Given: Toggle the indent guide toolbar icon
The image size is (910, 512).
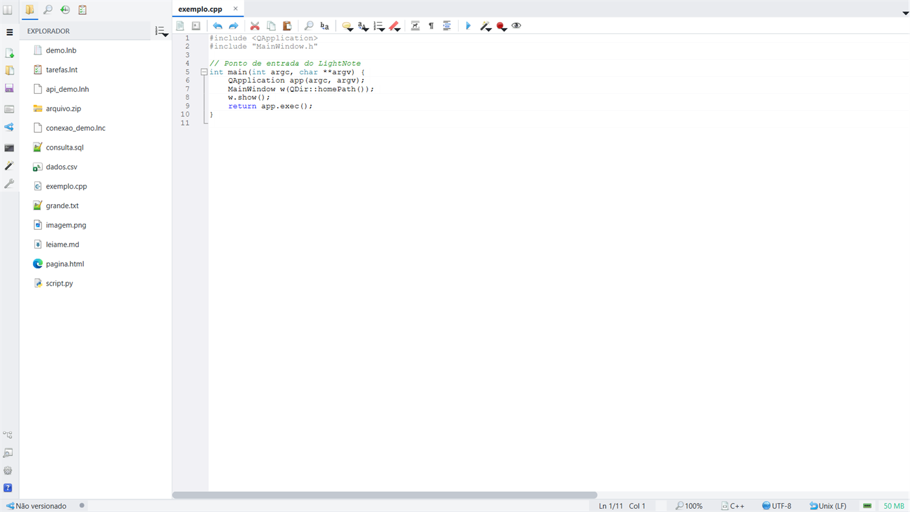Looking at the screenshot, I should tap(447, 26).
